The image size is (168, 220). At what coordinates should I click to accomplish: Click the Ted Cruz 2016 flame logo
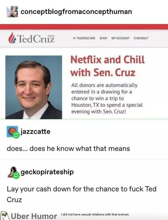[x=12, y=38]
